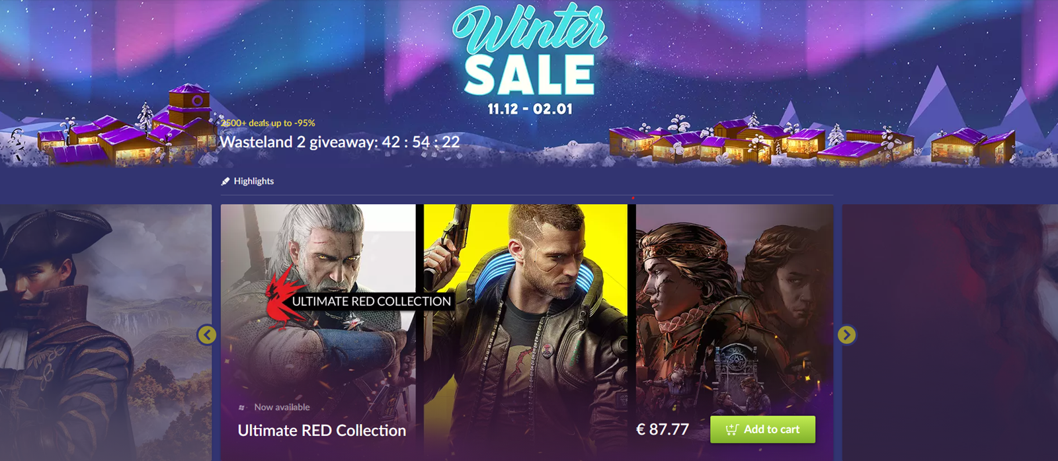Open the Ultimate RED Collection title link
1058x461 pixels.
[322, 431]
